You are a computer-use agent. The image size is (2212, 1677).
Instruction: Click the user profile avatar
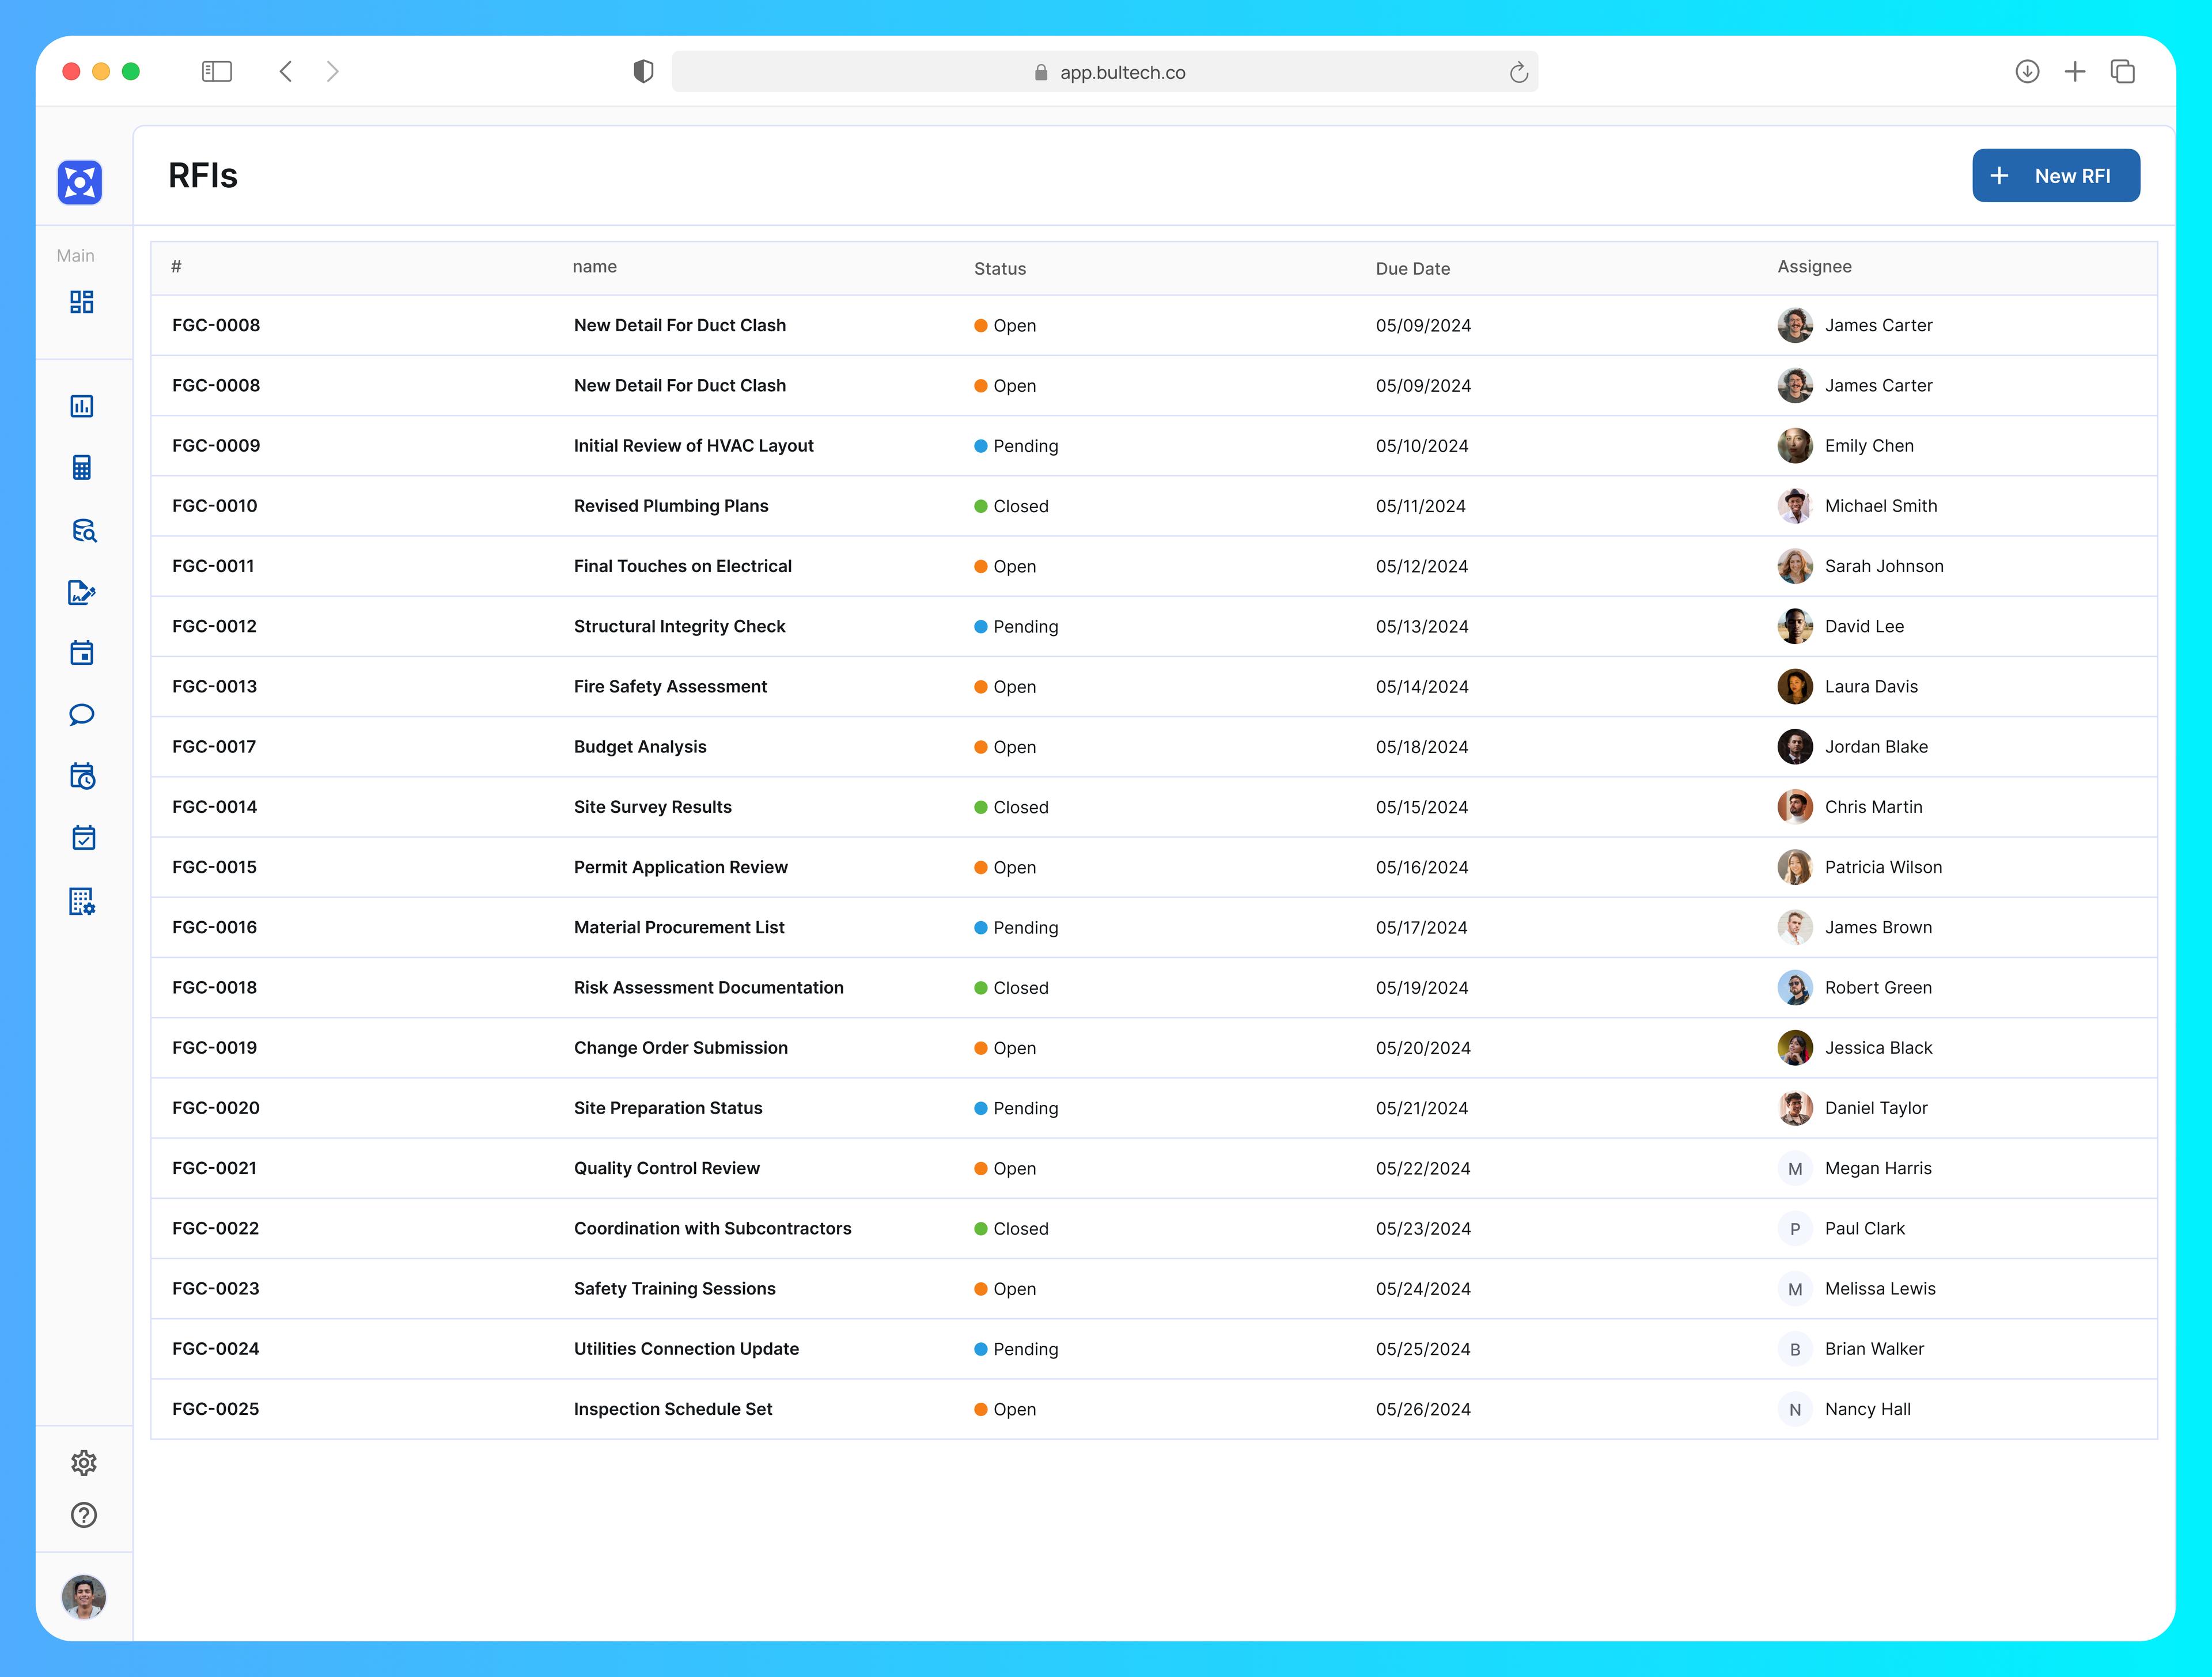(83, 1597)
